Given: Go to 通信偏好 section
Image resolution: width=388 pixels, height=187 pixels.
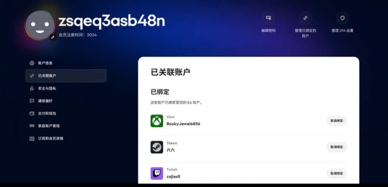Looking at the screenshot, I should [x=45, y=101].
